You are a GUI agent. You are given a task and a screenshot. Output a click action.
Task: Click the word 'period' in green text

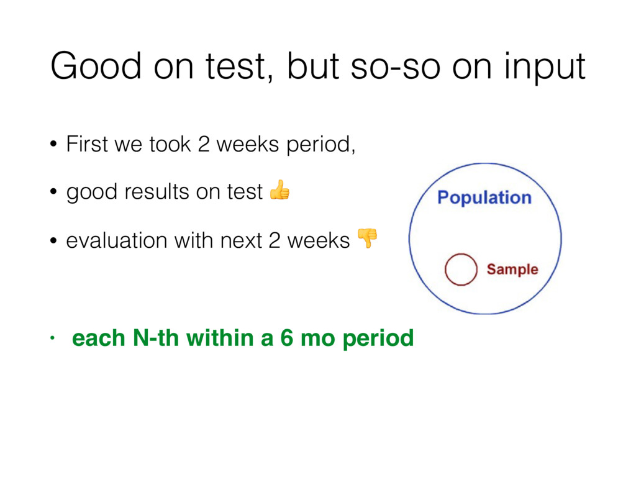coord(378,339)
